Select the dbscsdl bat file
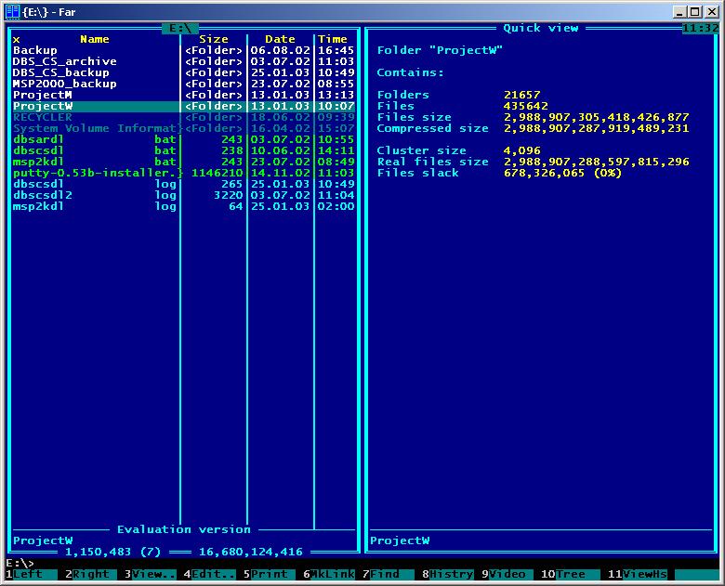725x586 pixels. coord(183,150)
